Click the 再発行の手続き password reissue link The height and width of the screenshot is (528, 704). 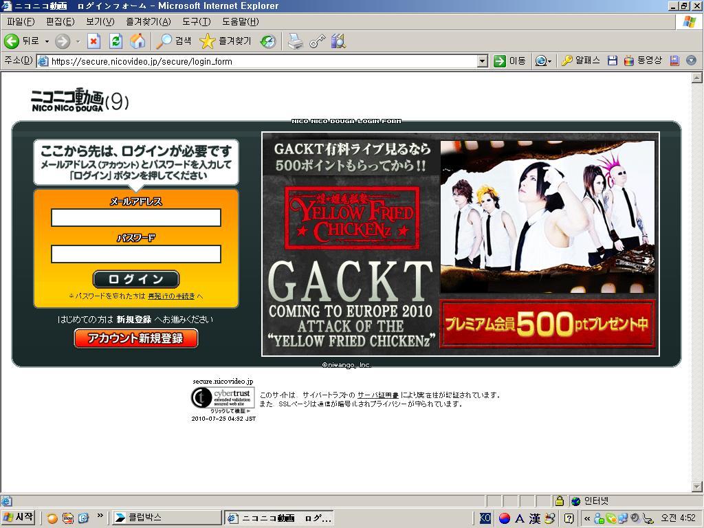171,296
